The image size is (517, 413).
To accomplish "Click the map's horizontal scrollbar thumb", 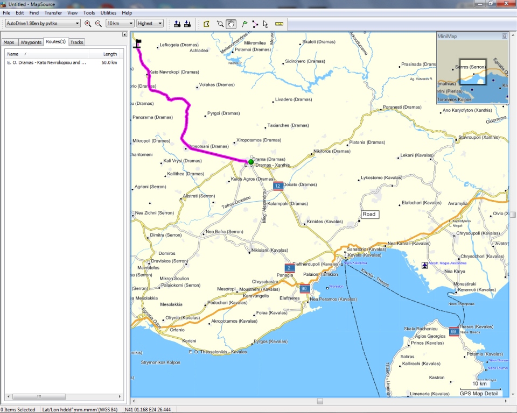I will [320, 401].
